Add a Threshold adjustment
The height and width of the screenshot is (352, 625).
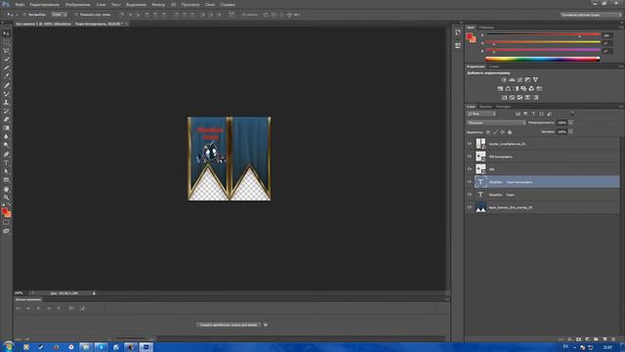[x=520, y=98]
